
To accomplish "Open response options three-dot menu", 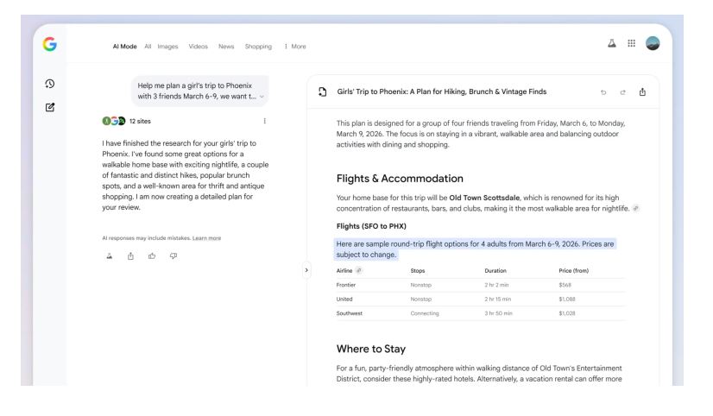I will [x=265, y=121].
